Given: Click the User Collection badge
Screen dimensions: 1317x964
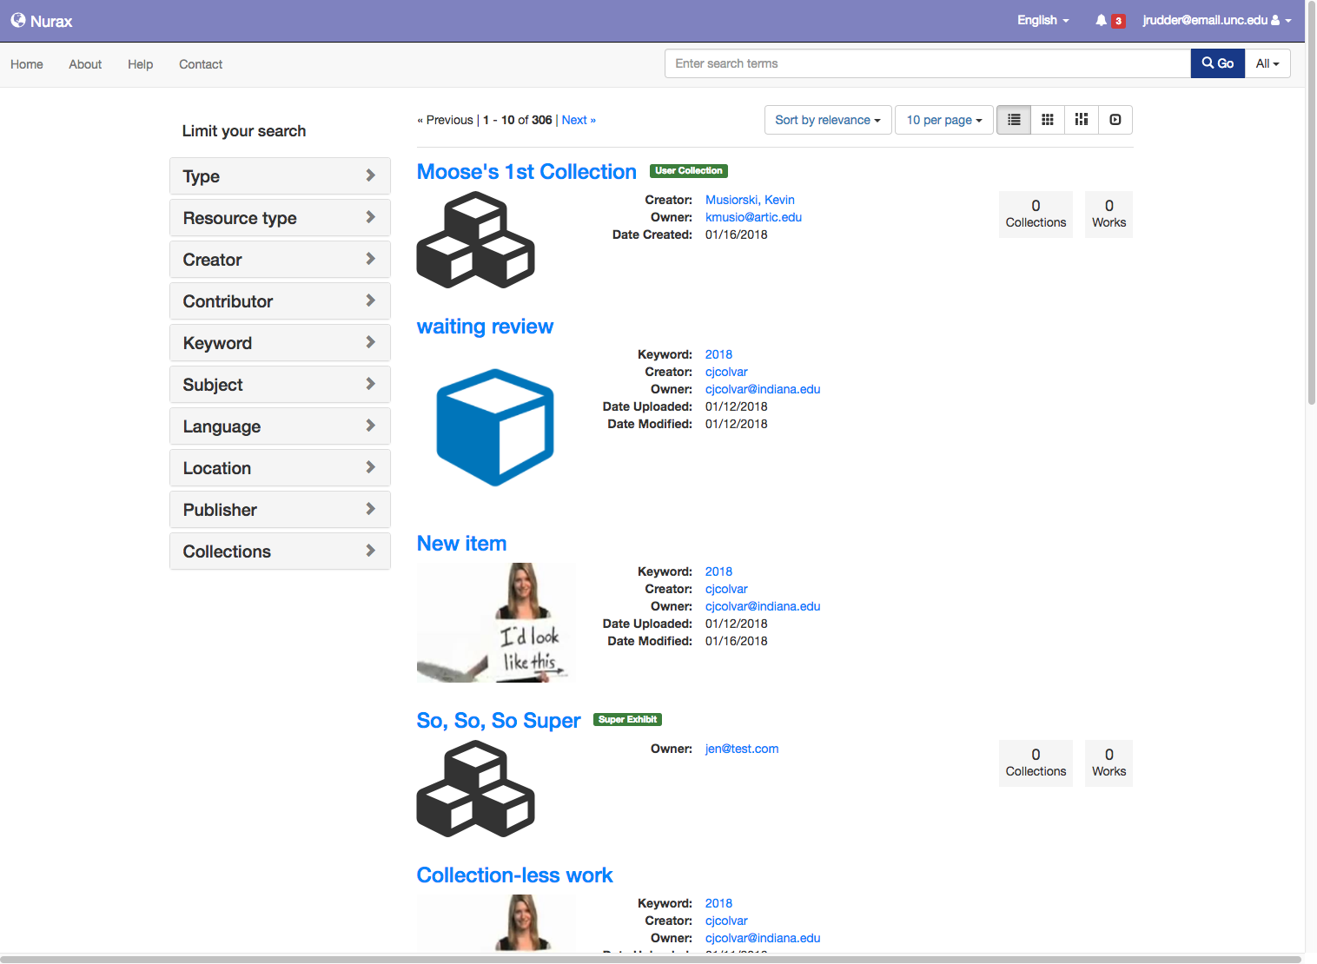Looking at the screenshot, I should 688,171.
